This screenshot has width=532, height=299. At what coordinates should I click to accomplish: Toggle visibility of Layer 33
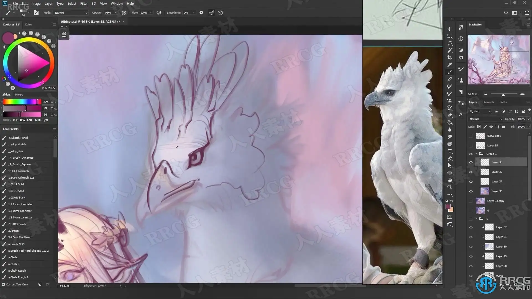click(471, 191)
